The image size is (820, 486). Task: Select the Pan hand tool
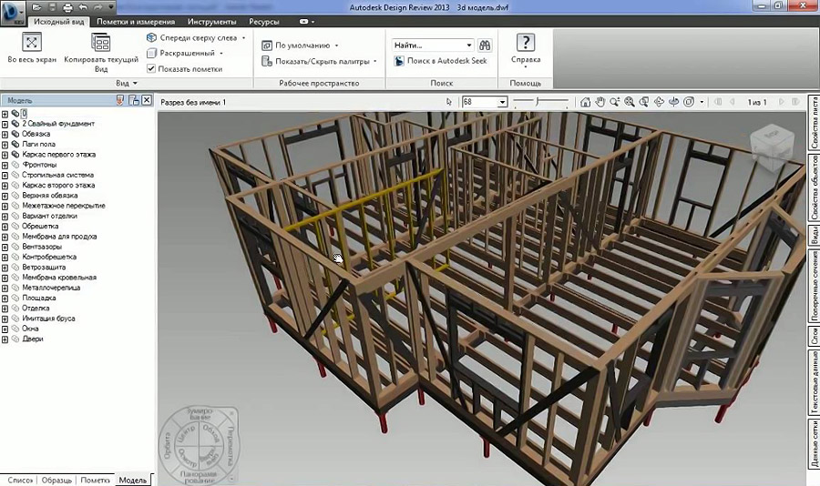point(600,102)
